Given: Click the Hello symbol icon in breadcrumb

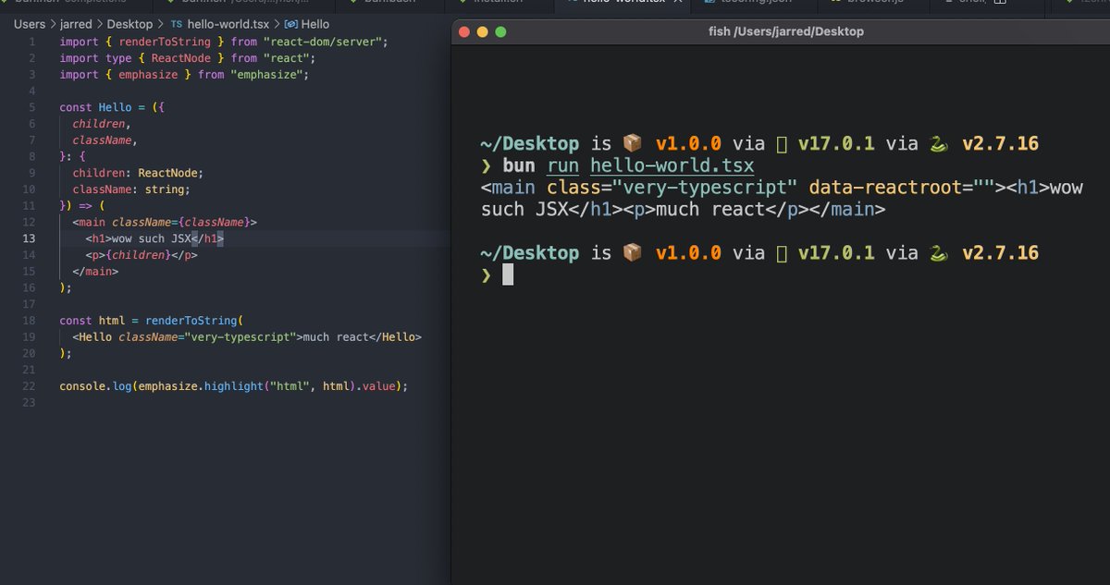Looking at the screenshot, I should coord(291,24).
